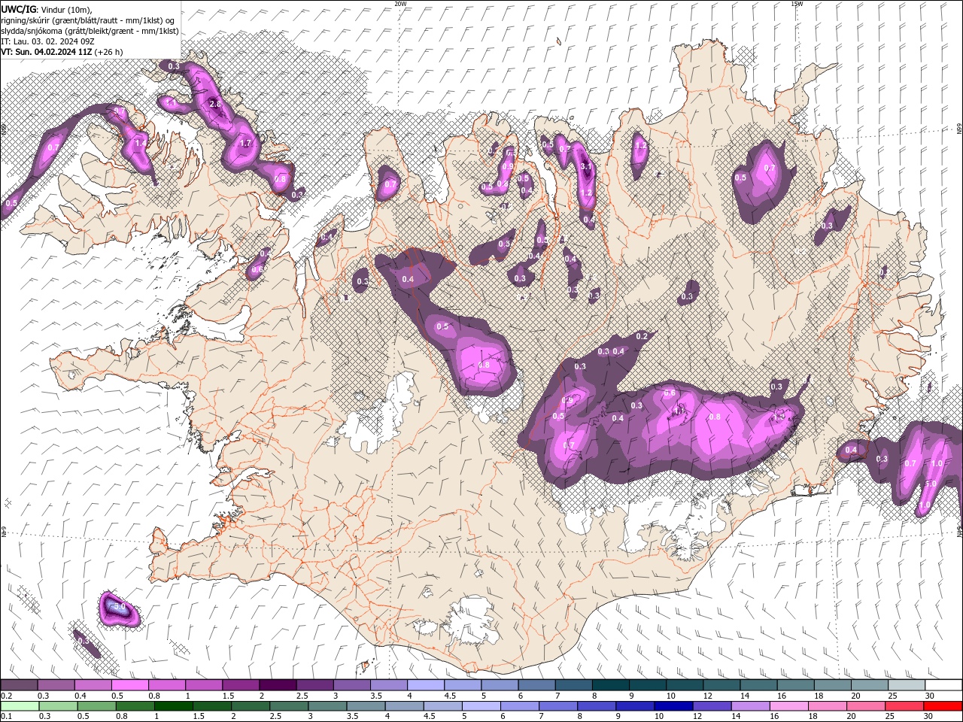Screen dimensions: 963x722
Task: Click the "slydda/snjókoma" description line
Action: click(x=90, y=31)
